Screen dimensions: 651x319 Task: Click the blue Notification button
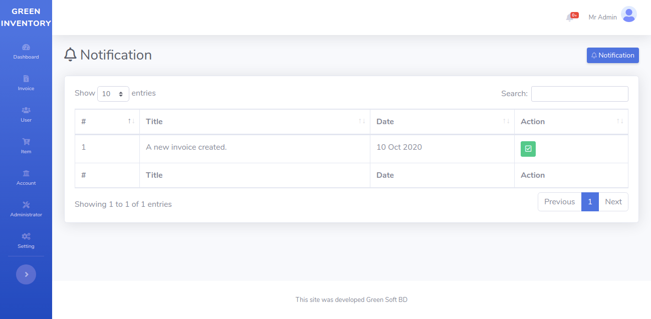tap(612, 56)
